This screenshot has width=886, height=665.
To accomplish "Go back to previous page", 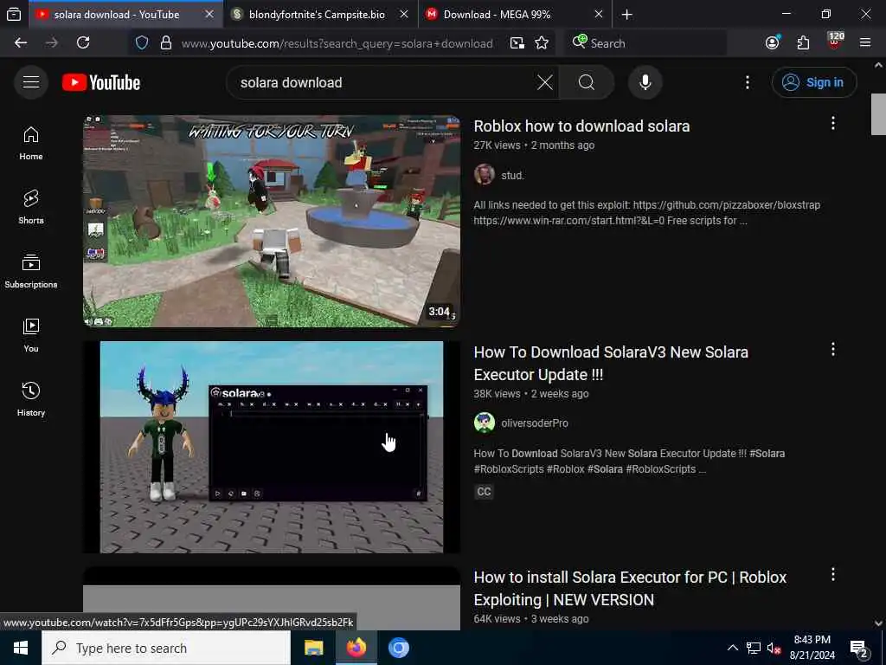I will point(21,43).
